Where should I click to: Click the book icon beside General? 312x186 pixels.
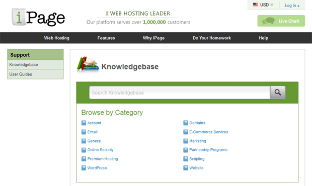[84, 141]
